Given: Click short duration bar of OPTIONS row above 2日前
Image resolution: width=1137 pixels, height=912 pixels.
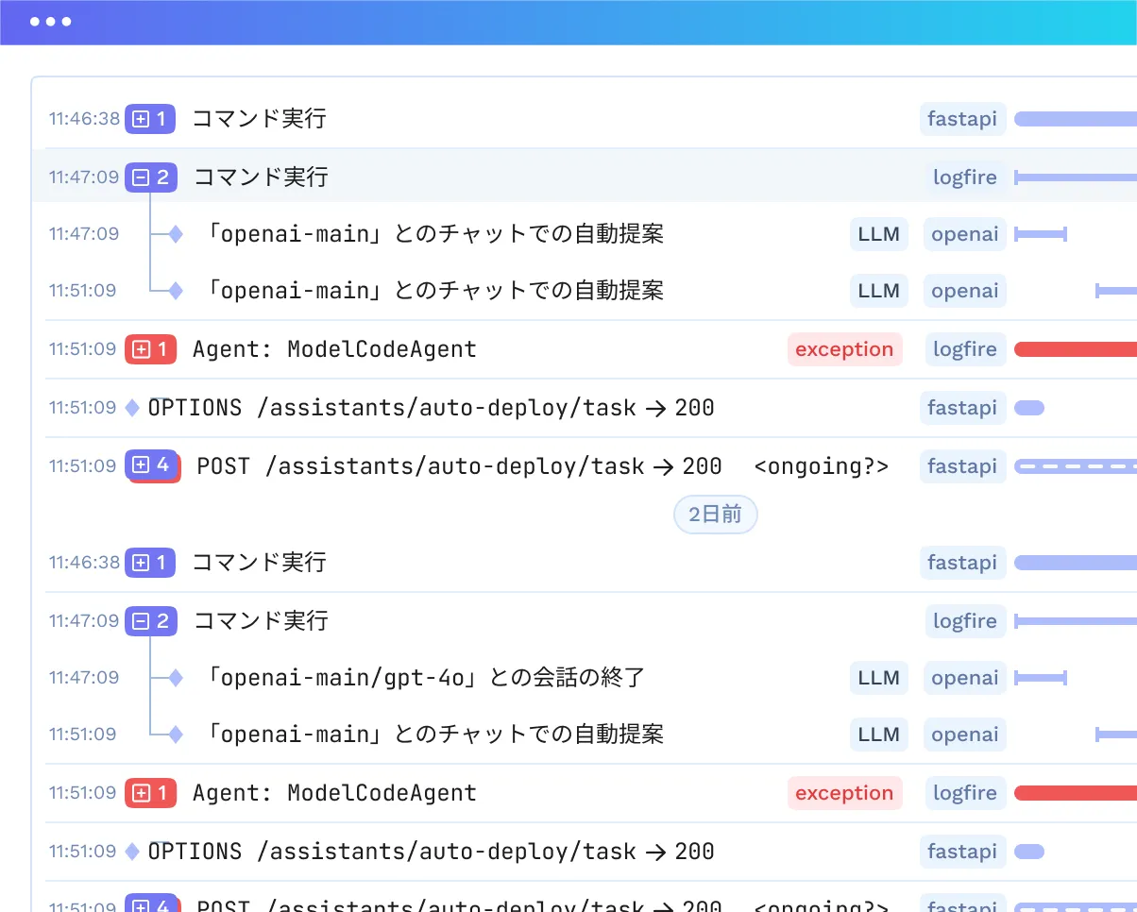Looking at the screenshot, I should click(x=1029, y=408).
